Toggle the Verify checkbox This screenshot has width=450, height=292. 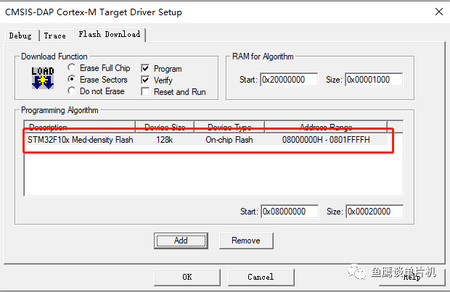(145, 80)
